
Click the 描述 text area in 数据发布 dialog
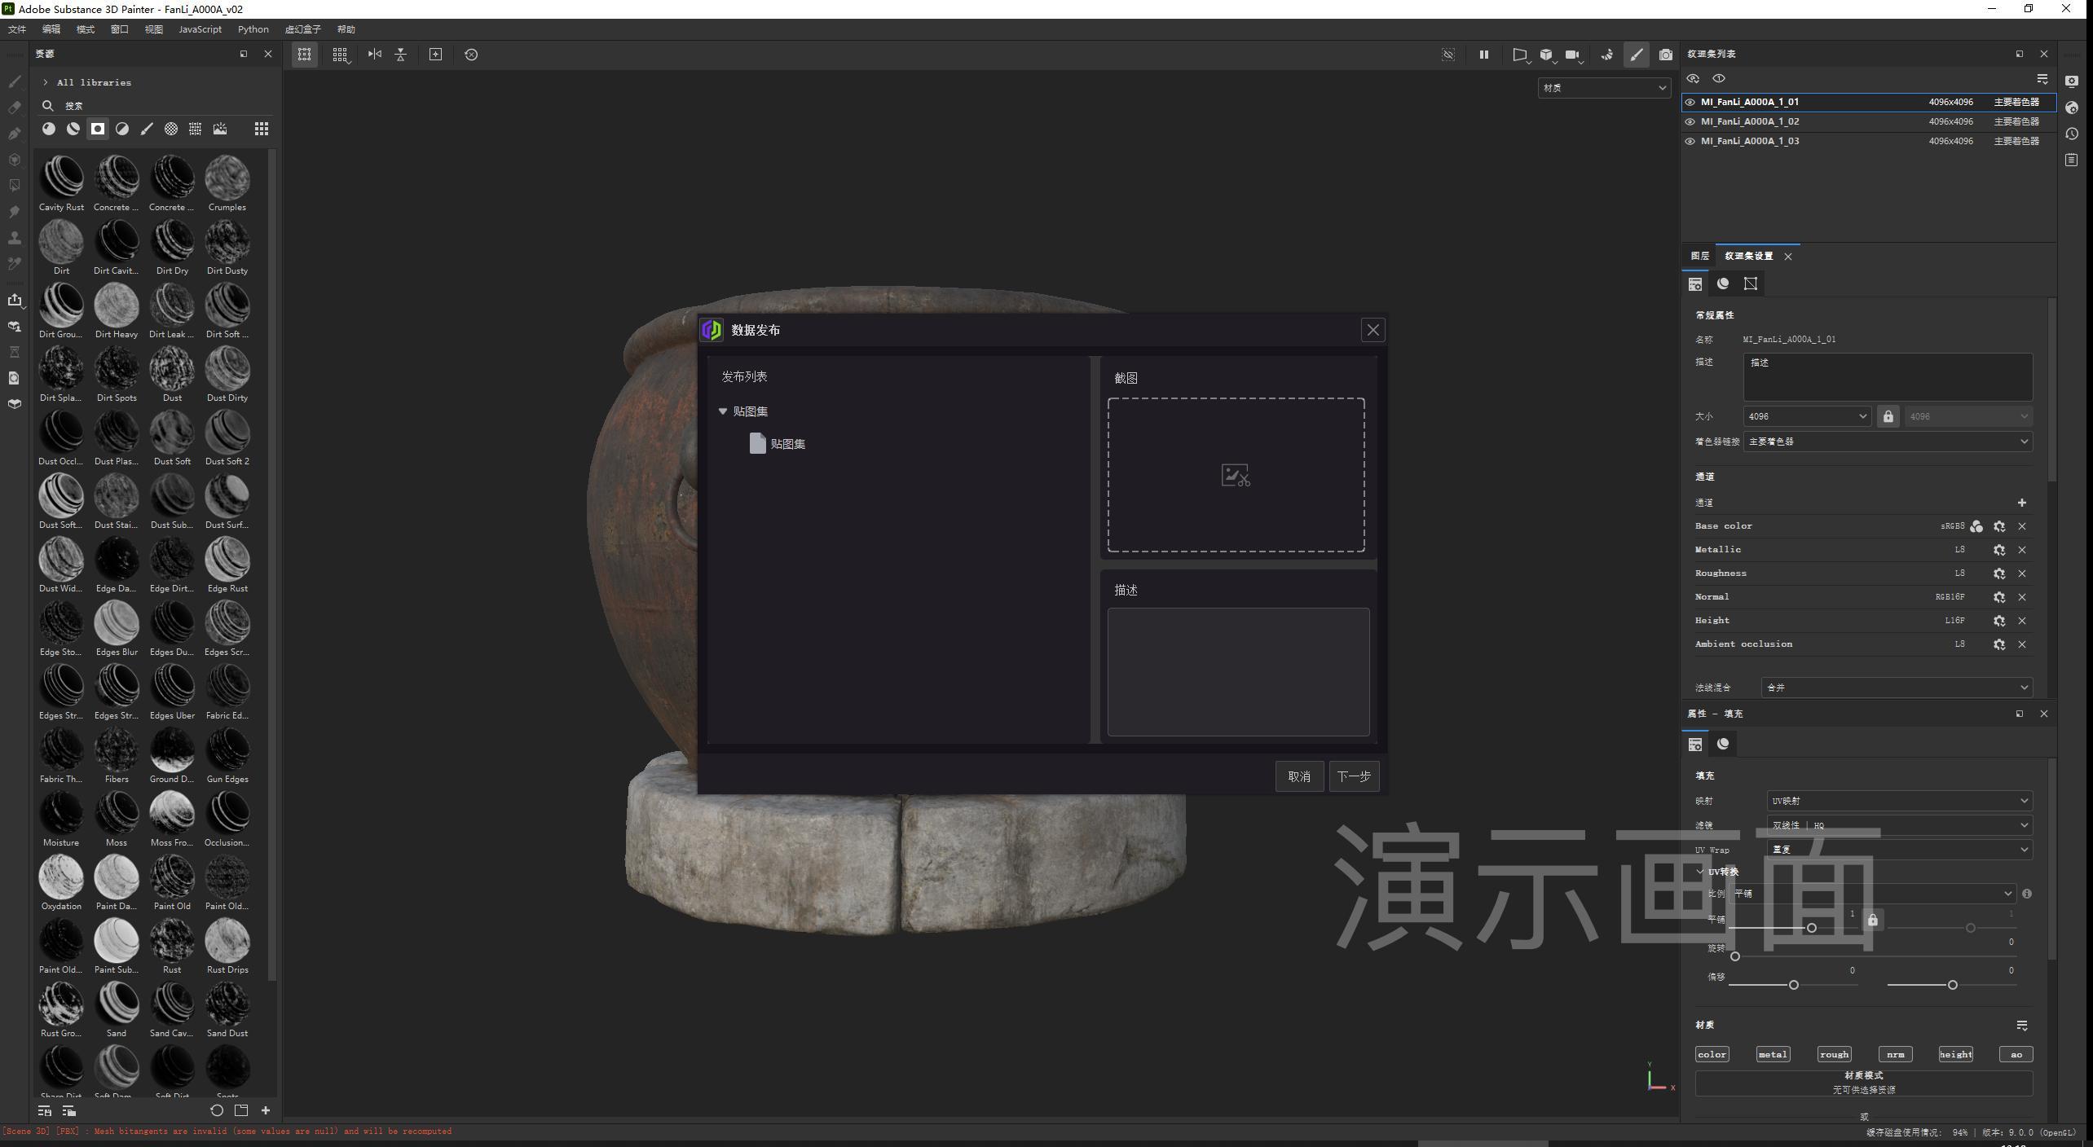pos(1238,672)
